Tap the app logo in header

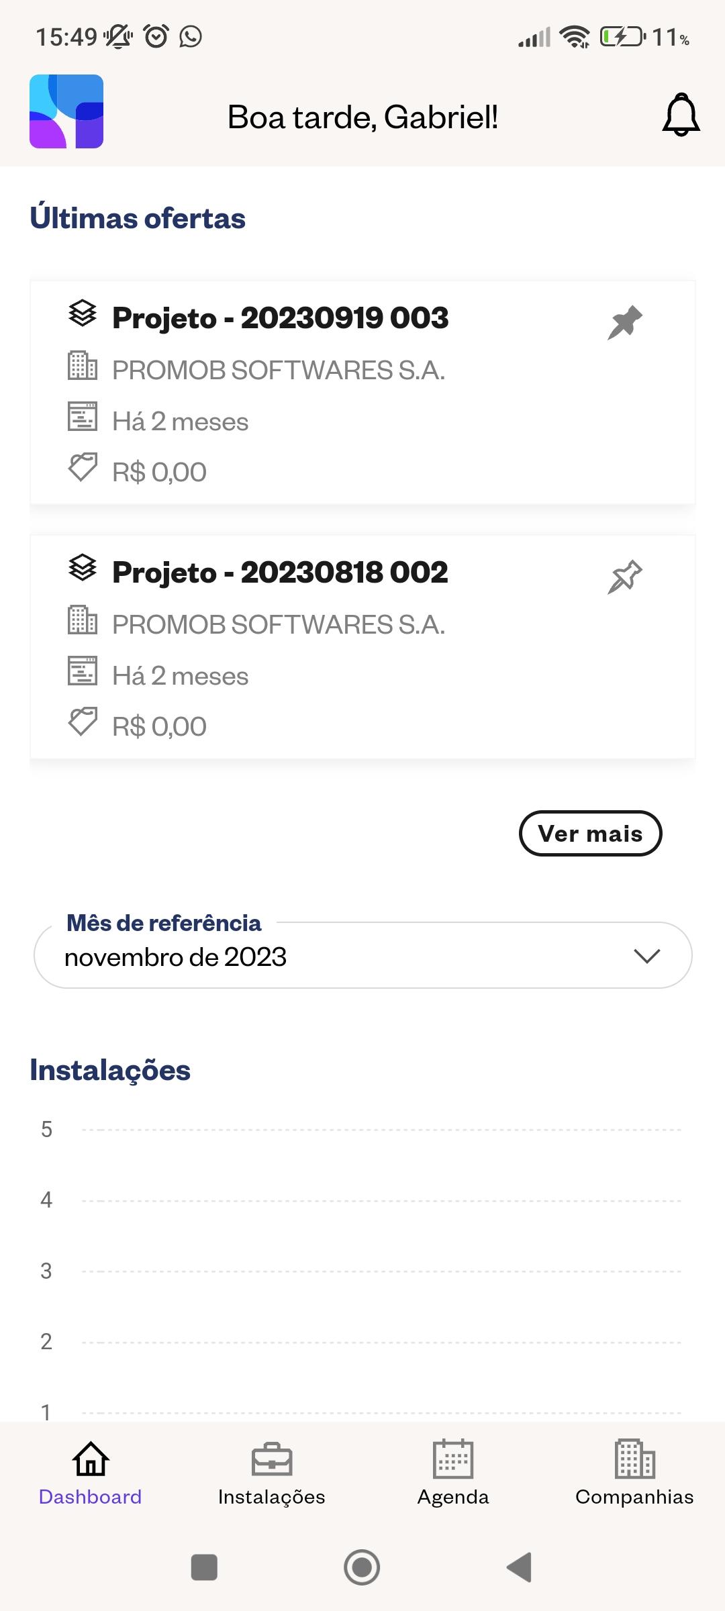[66, 111]
